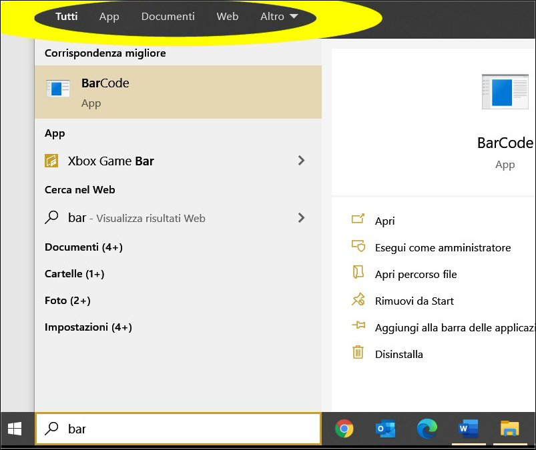Show only Web results tab
Screen dimensions: 536x450
pos(227,16)
